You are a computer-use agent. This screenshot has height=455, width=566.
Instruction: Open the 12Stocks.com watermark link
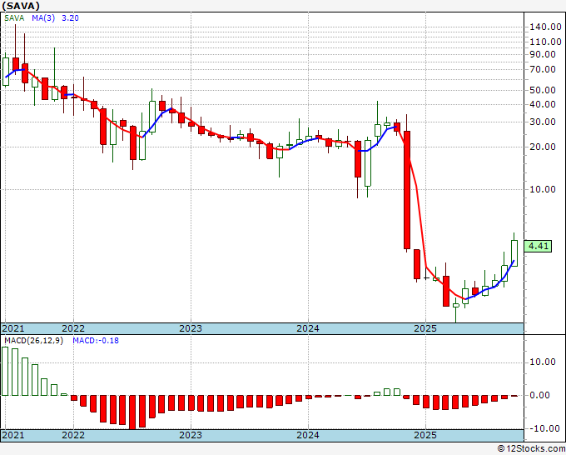[x=530, y=448]
